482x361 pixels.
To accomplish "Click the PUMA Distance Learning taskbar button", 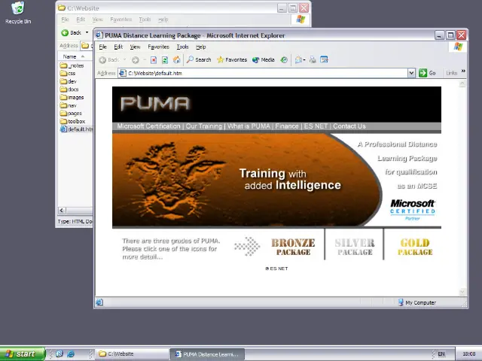I will [x=208, y=354].
